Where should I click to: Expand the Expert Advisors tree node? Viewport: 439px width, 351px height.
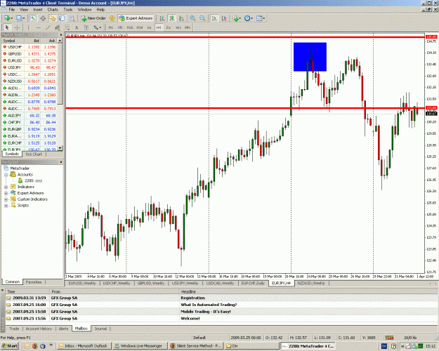(6, 193)
